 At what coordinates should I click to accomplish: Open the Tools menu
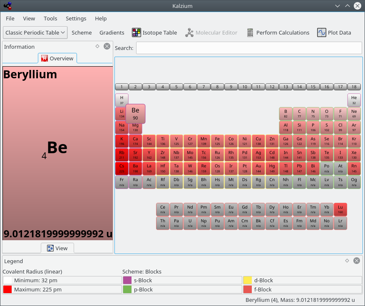click(x=50, y=18)
